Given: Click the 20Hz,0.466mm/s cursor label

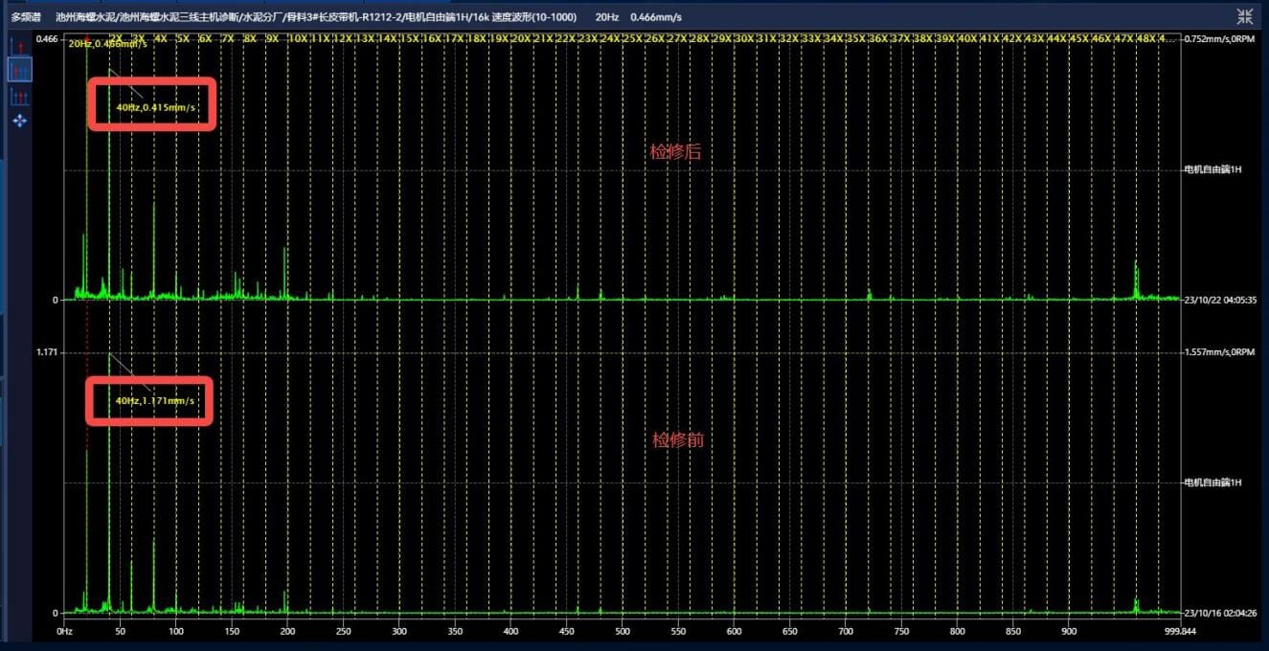Looking at the screenshot, I should [x=107, y=44].
